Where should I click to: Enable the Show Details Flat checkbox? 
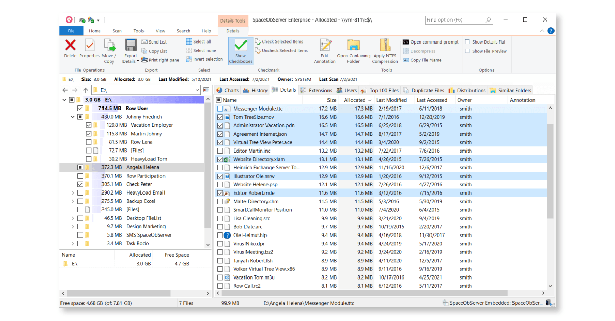pos(467,42)
